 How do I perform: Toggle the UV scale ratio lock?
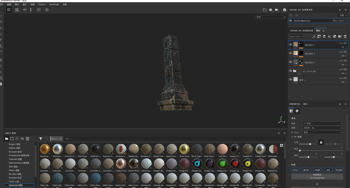[321, 142]
